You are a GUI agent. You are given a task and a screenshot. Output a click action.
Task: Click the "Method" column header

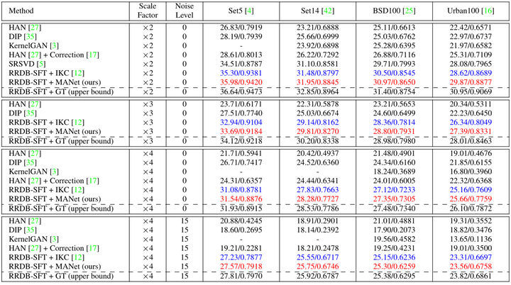[21, 11]
